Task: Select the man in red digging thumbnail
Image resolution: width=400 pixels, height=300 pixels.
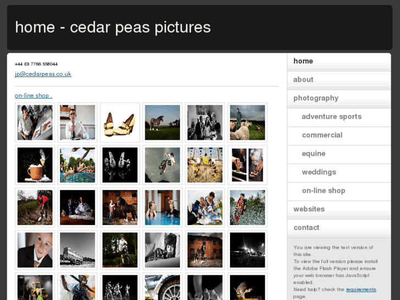Action: pos(35,208)
